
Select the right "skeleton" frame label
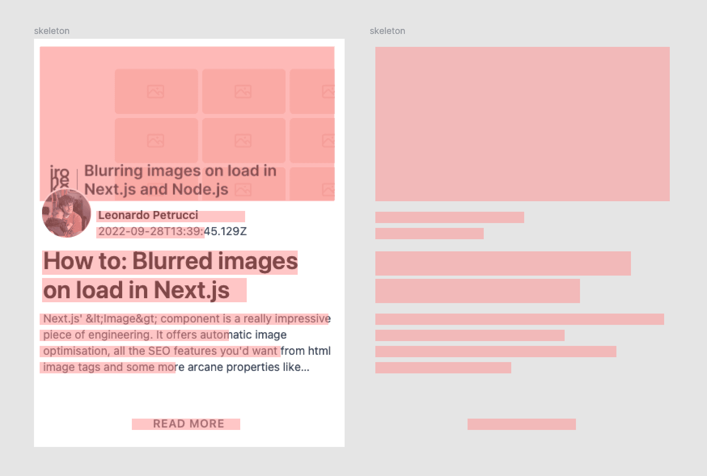(387, 31)
